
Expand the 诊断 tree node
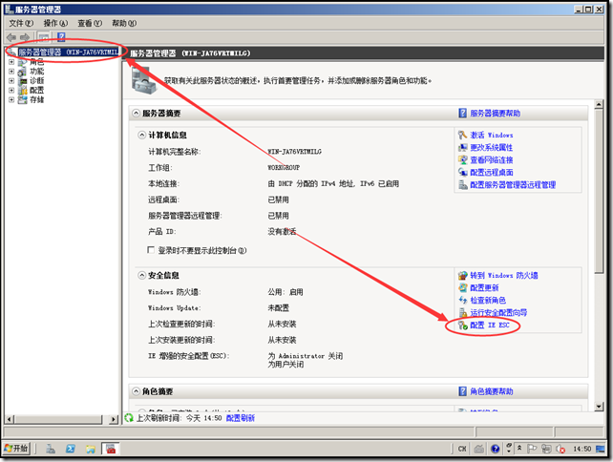11,81
